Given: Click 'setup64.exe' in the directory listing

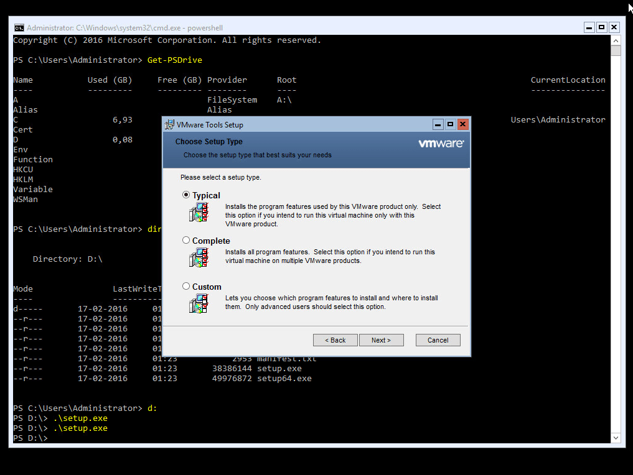Looking at the screenshot, I should (284, 379).
